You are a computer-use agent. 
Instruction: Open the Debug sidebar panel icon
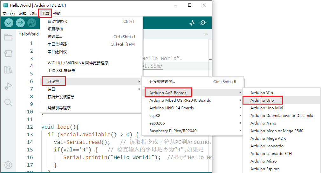(8, 86)
